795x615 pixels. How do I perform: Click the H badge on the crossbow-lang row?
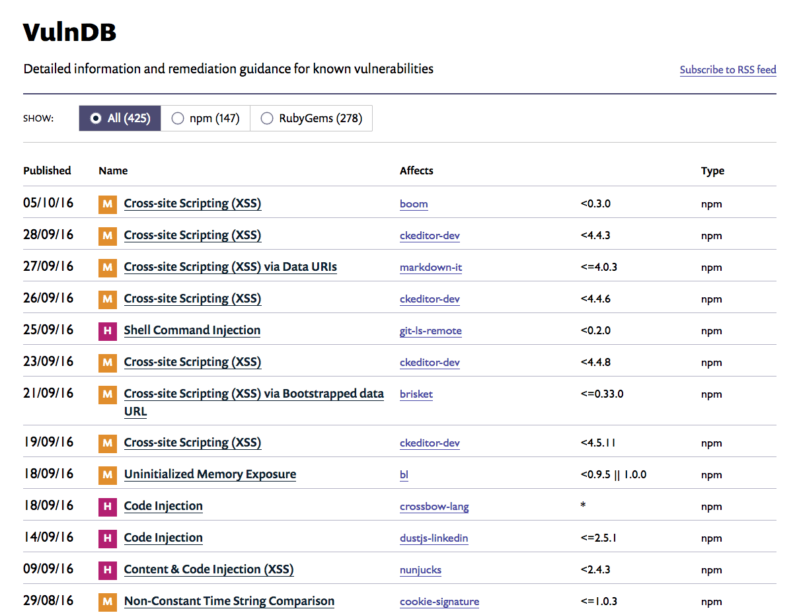tap(108, 507)
